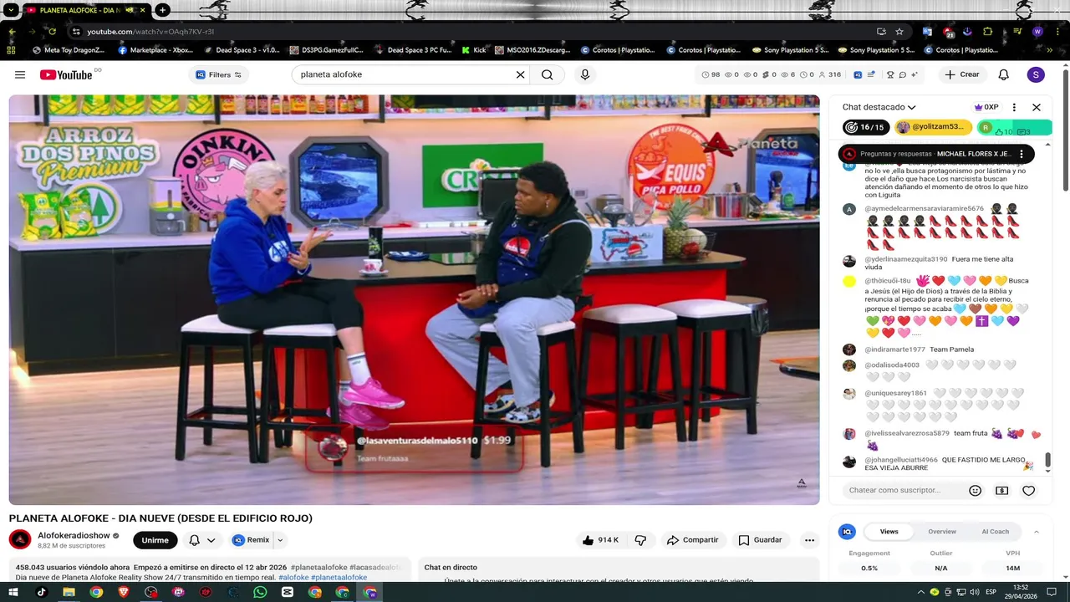Start voice search with the microphone
This screenshot has width=1070, height=602.
click(x=585, y=74)
